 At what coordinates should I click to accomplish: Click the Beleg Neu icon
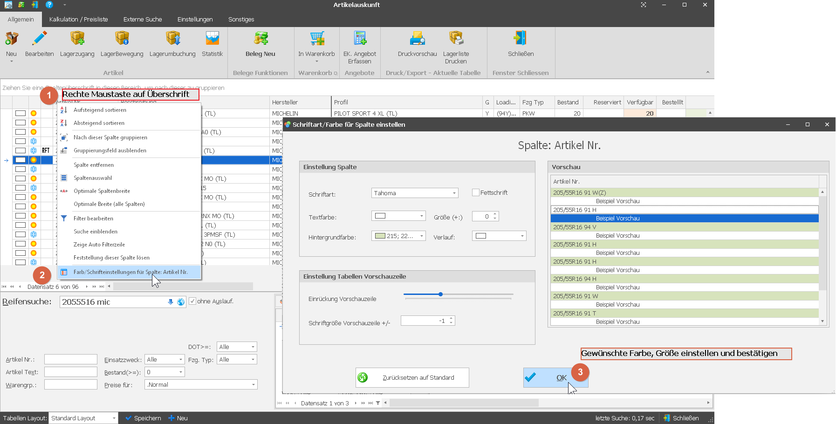[260, 39]
